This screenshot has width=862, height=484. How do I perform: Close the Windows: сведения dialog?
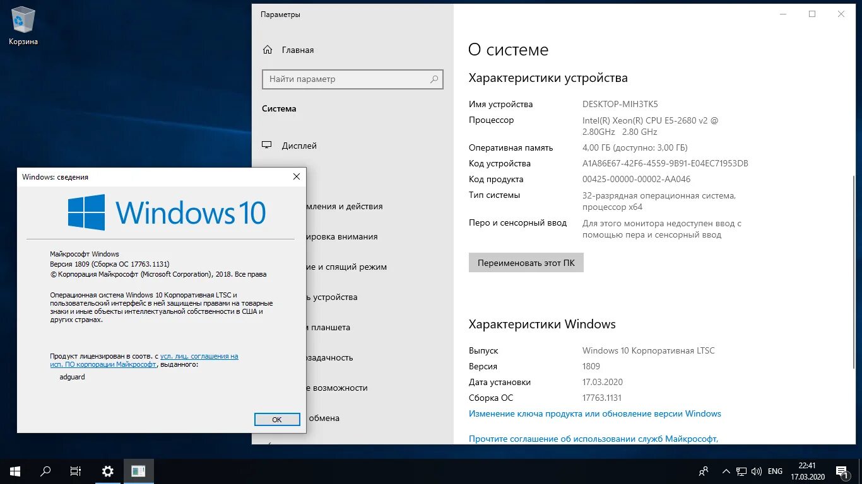tap(297, 177)
